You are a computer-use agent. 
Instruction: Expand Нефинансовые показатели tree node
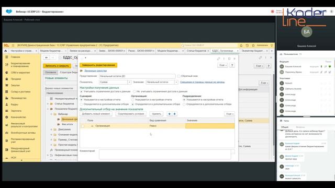(x=48, y=156)
